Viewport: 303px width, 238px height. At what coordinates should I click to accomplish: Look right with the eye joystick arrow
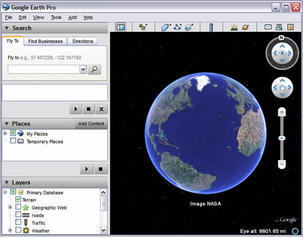point(289,53)
